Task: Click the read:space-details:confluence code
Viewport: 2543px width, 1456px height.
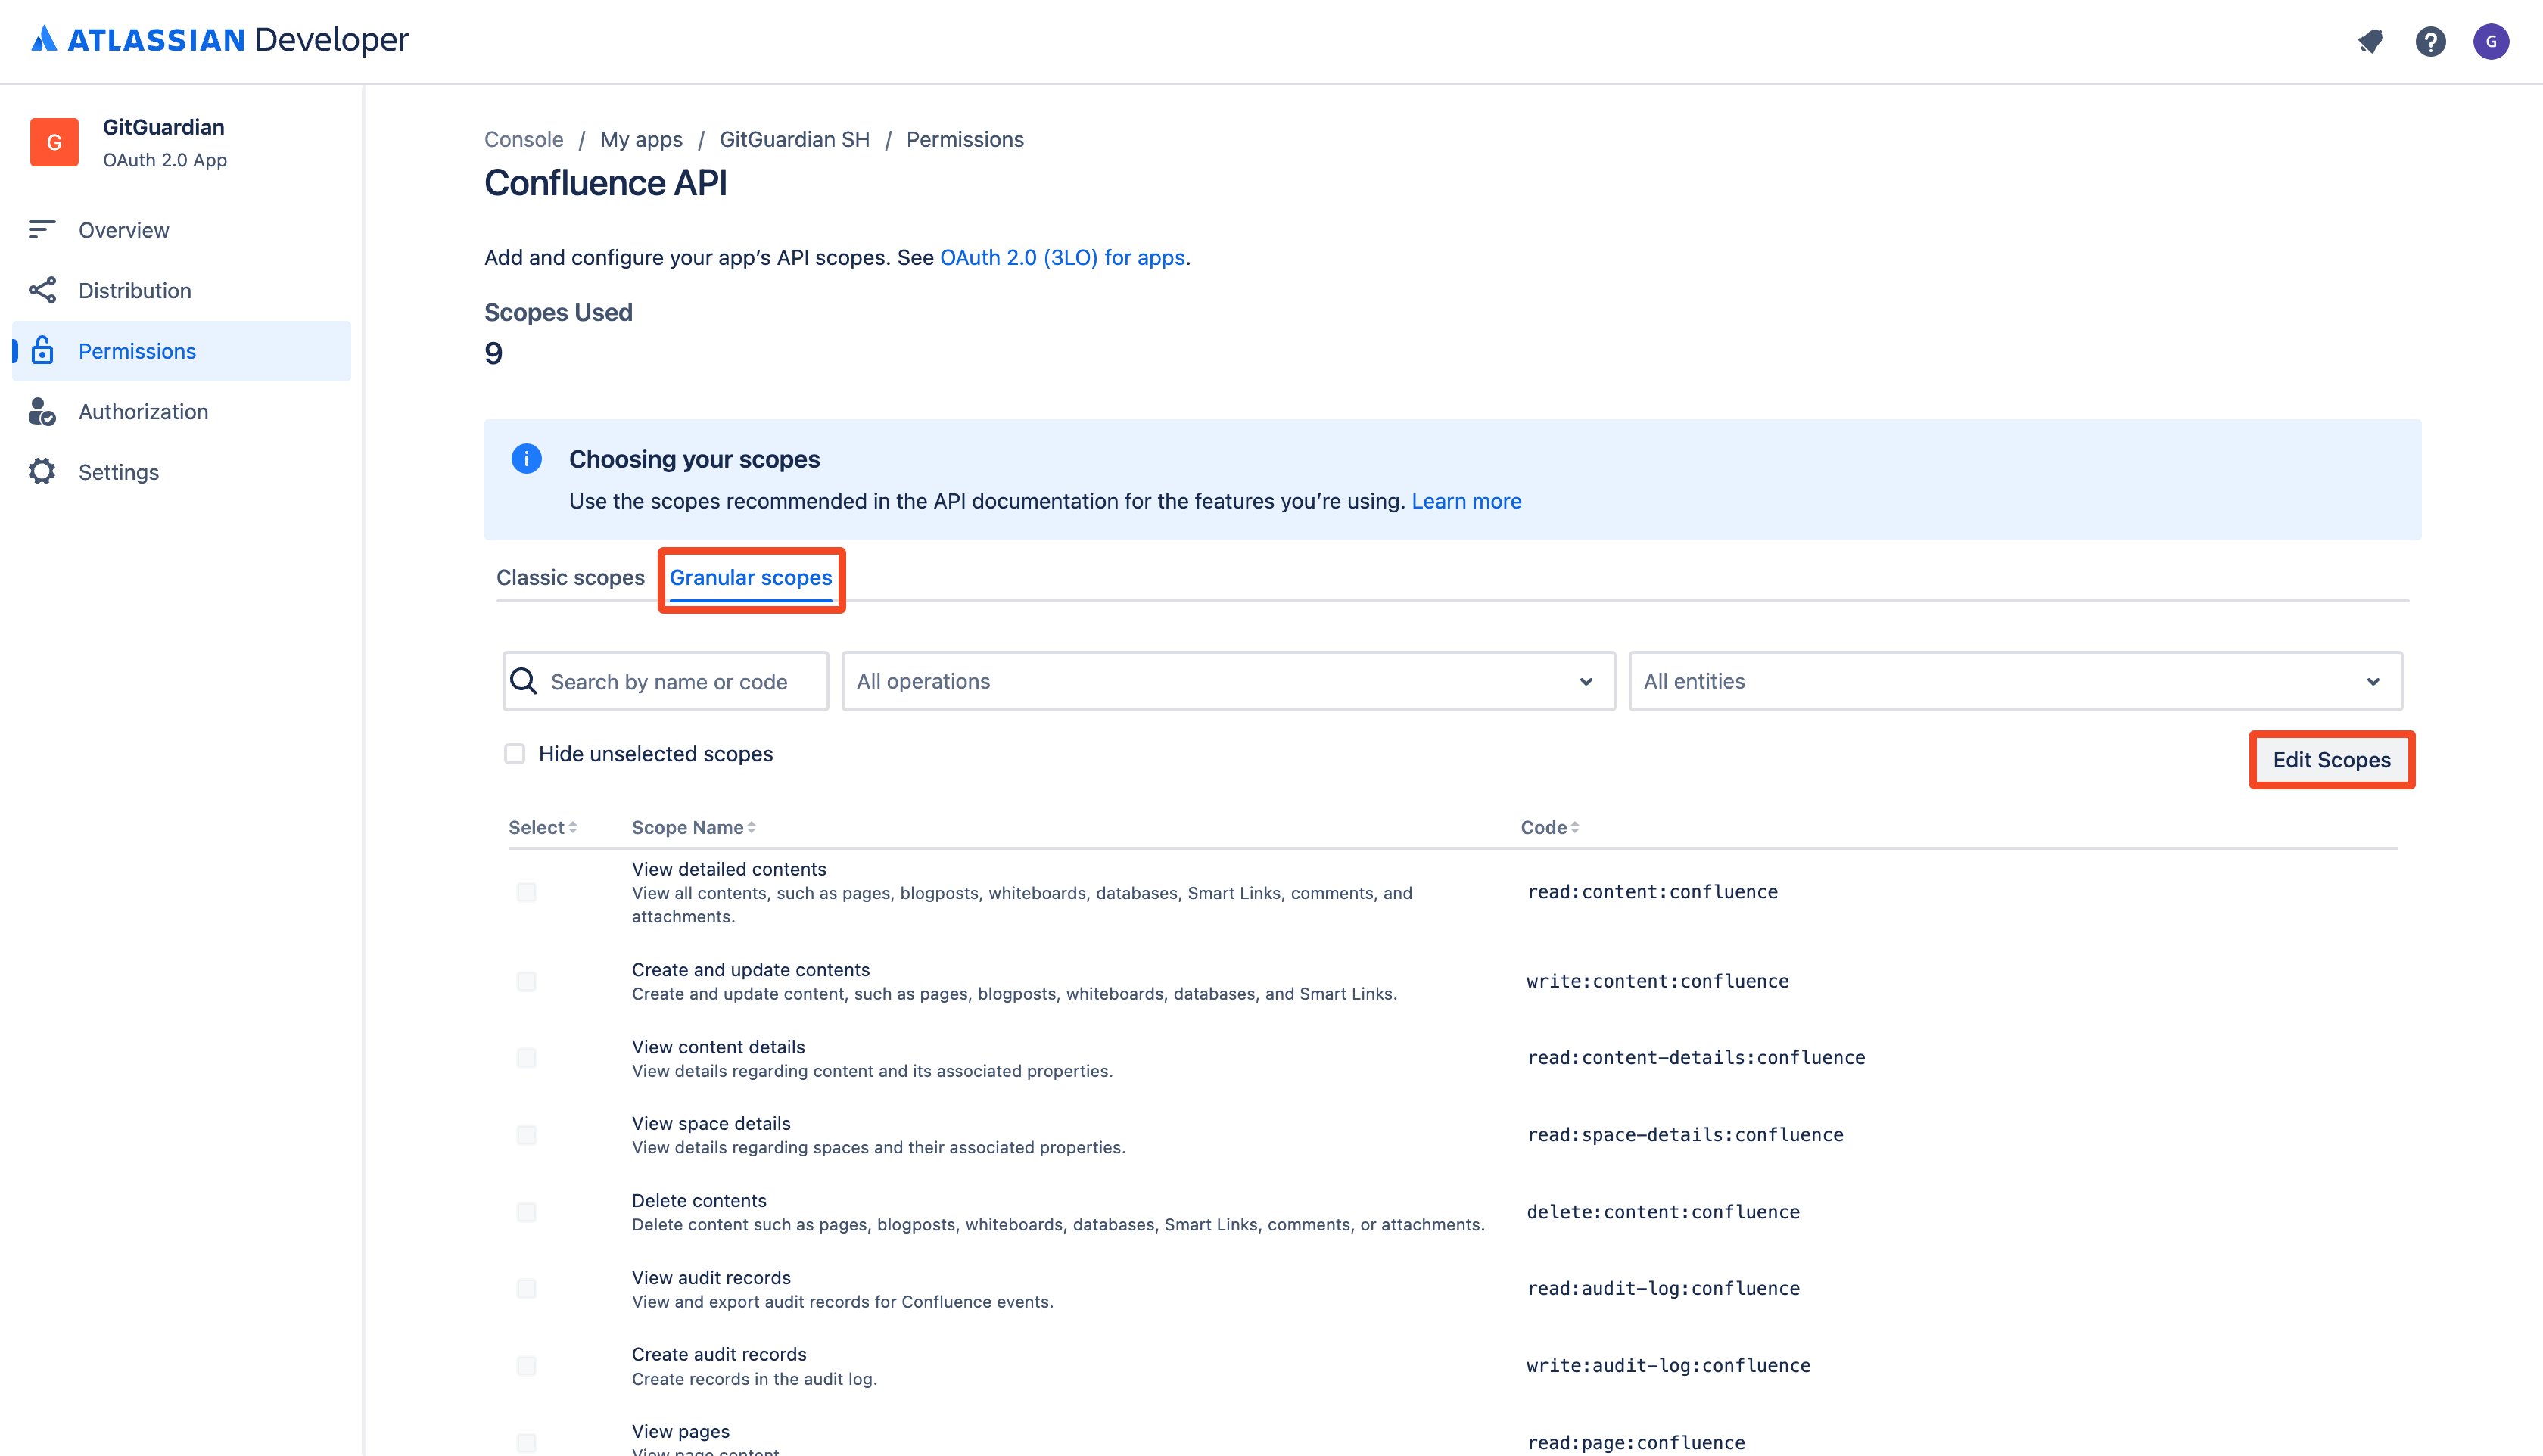Action: point(1685,1135)
